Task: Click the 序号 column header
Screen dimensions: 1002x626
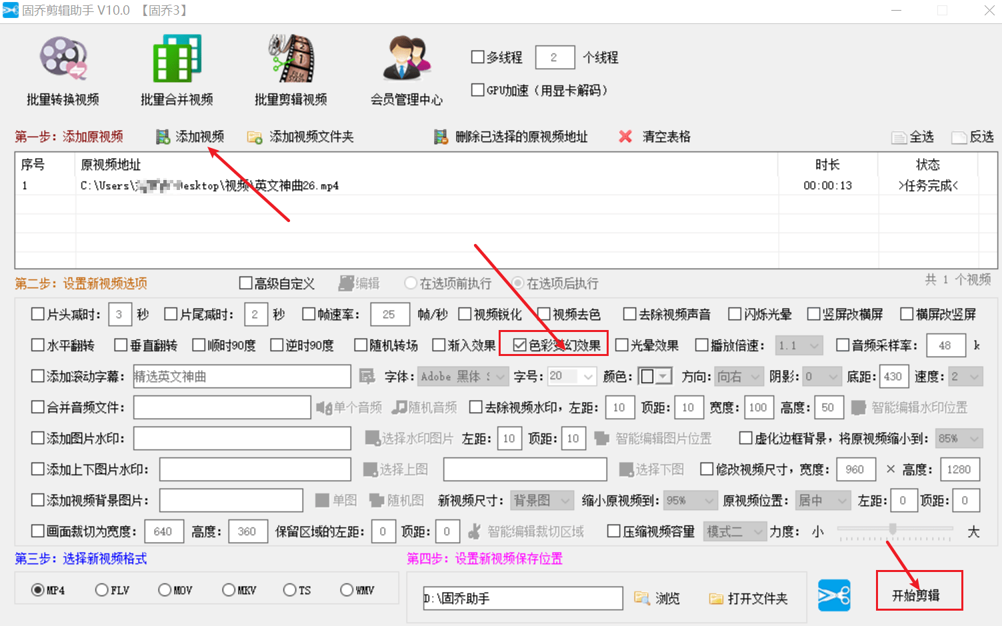Action: (33, 165)
